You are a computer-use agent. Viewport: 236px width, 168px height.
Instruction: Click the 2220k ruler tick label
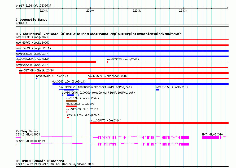pyautogui.click(x=137, y=11)
